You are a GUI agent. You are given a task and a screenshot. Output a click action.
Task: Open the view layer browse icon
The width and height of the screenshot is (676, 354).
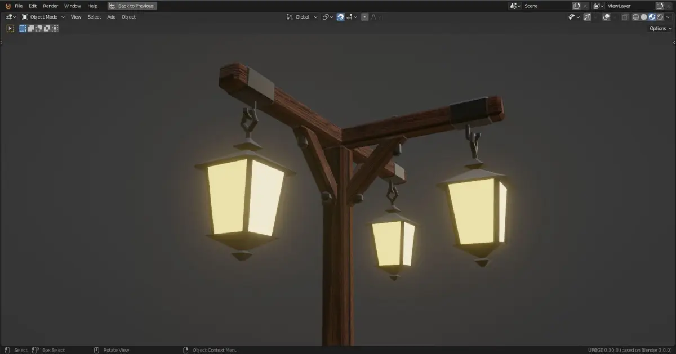pyautogui.click(x=598, y=6)
